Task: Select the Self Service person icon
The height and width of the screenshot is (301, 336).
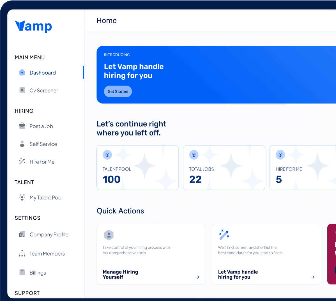Action: click(22, 144)
